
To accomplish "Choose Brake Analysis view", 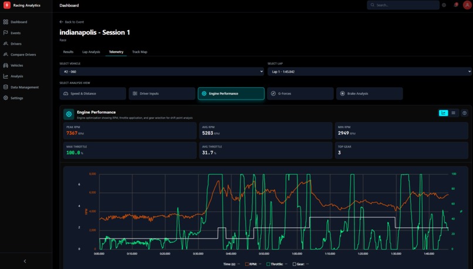I will click(370, 94).
